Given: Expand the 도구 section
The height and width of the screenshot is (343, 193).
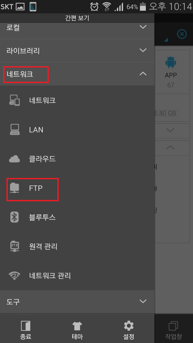Looking at the screenshot, I should point(77,302).
